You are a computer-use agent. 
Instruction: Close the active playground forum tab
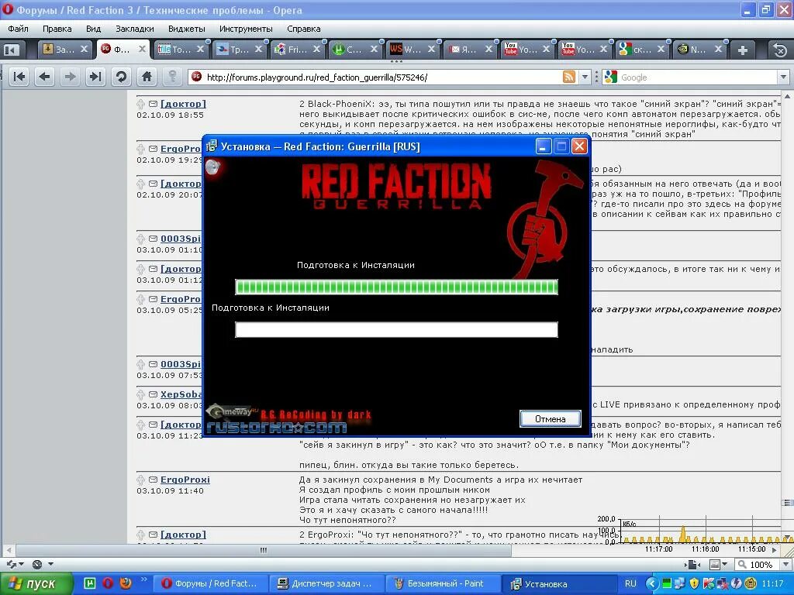142,49
